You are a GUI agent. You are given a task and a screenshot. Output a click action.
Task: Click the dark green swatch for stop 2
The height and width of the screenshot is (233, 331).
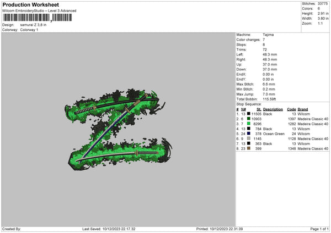click(249, 119)
